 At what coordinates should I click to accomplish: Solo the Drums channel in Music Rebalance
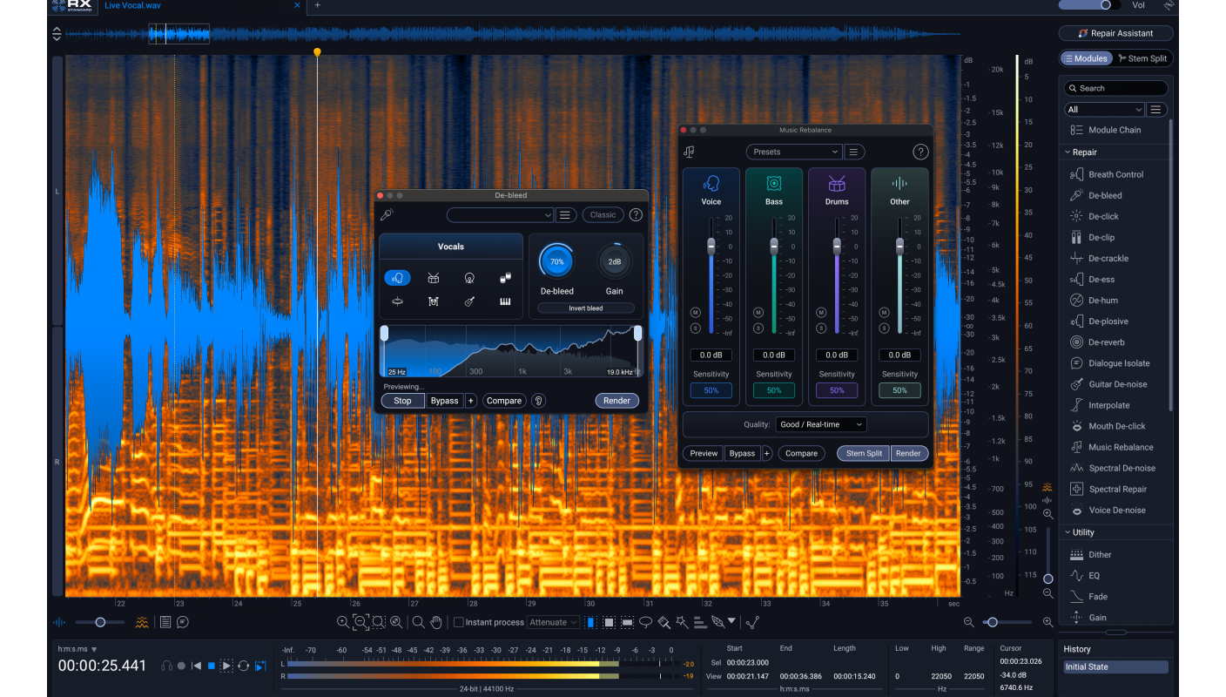[821, 328]
